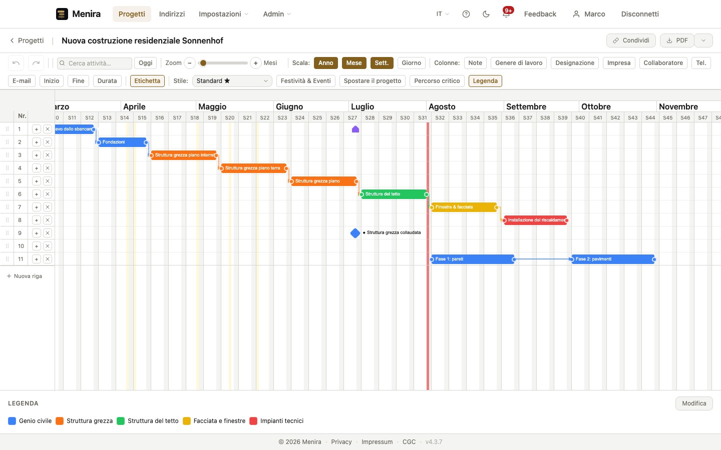Enable the Percorso critico view
This screenshot has height=450, width=721.
click(437, 81)
